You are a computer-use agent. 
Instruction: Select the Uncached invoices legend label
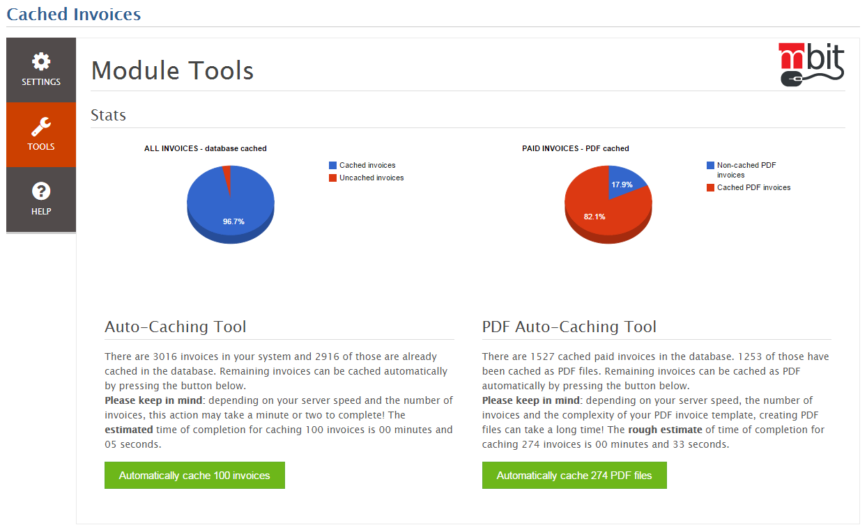click(x=371, y=178)
